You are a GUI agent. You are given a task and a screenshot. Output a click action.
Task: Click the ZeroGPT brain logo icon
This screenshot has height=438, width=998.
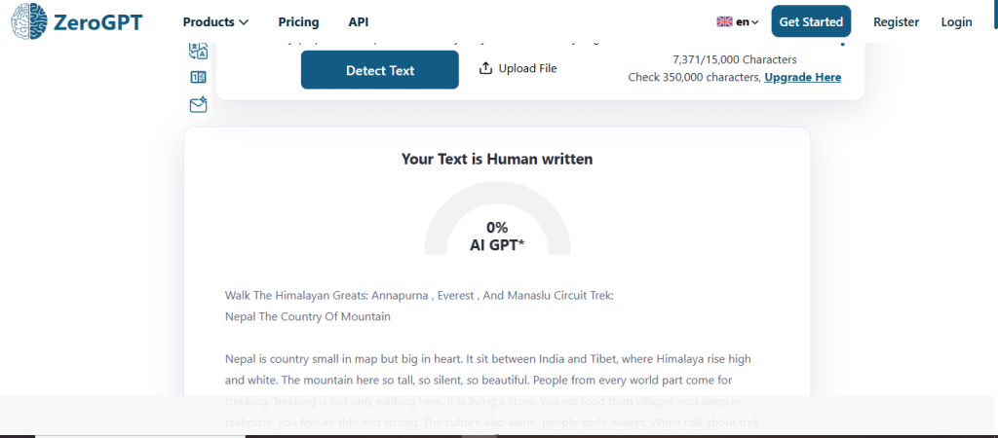(29, 20)
